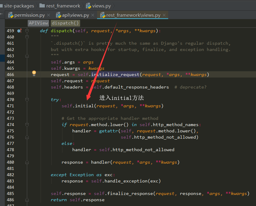Image resolution: width=256 pixels, height=206 pixels.
Task: Click the intention lightbulb on line 466
Action: 34,73
